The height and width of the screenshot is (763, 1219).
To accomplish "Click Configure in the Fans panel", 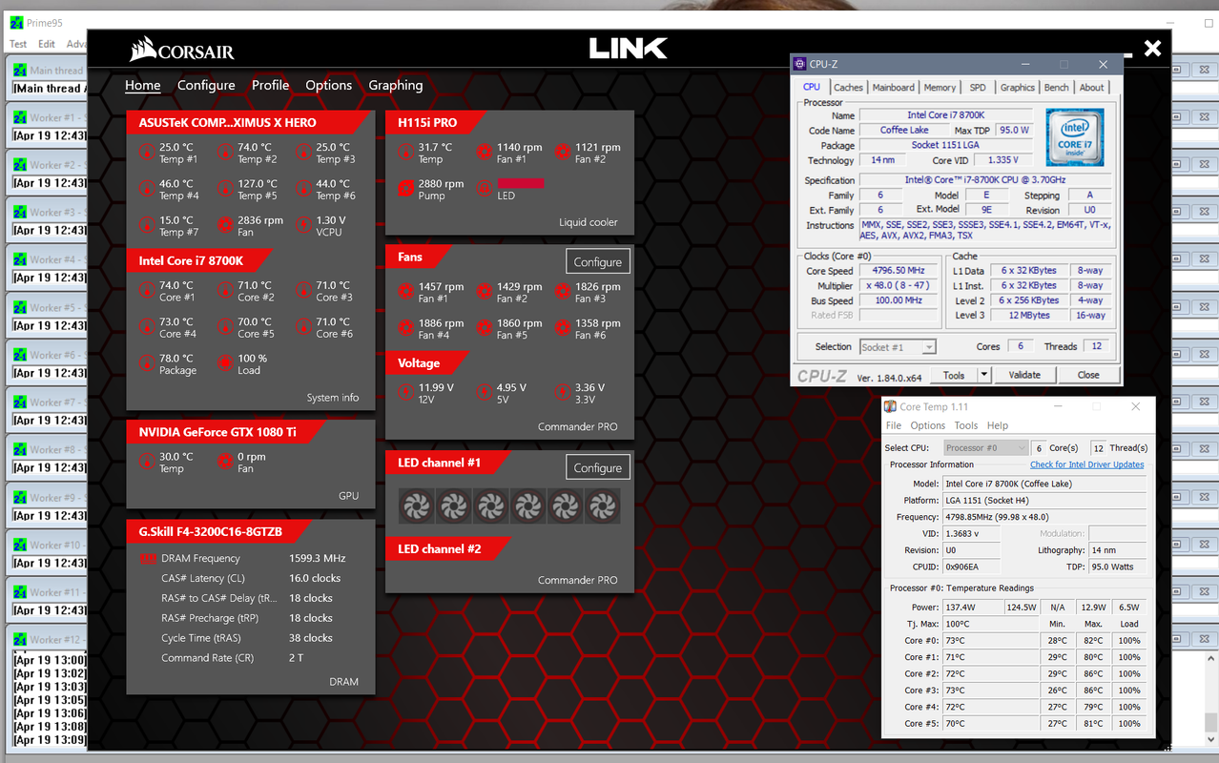I will coord(598,261).
